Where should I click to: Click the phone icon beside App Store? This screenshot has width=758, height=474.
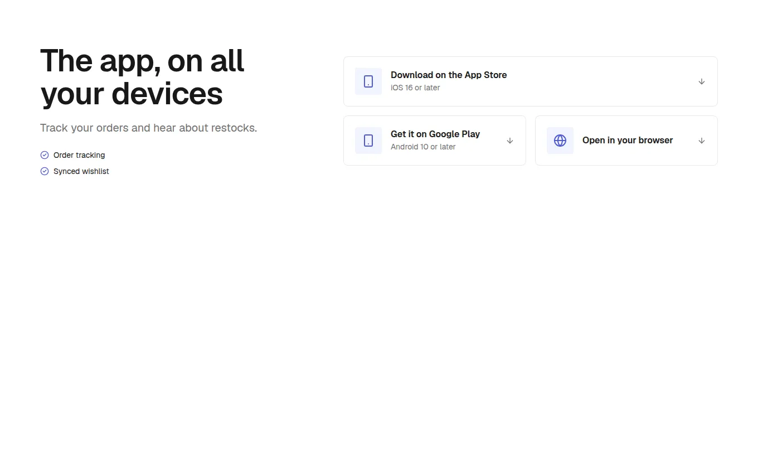[368, 81]
